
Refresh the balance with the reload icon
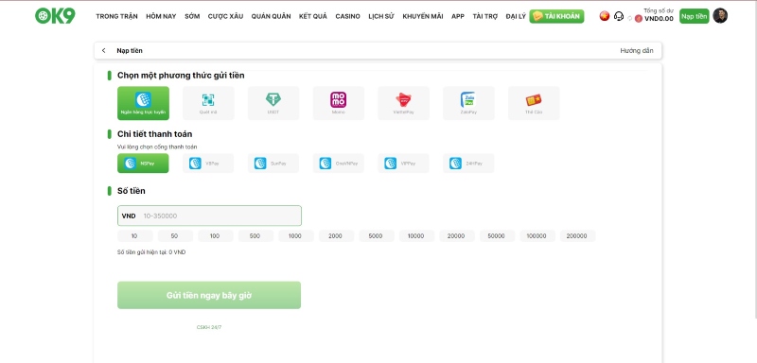(x=629, y=19)
